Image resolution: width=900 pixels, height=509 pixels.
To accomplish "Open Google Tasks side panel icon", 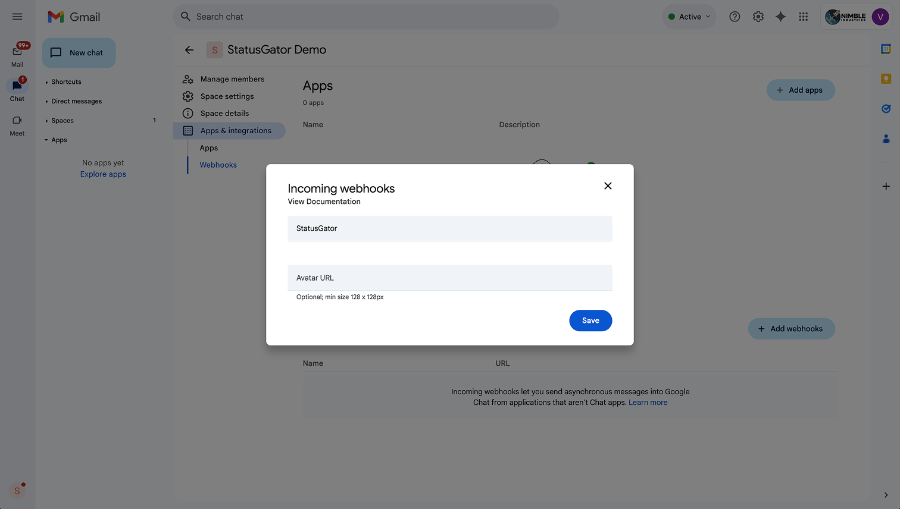I will tap(886, 108).
